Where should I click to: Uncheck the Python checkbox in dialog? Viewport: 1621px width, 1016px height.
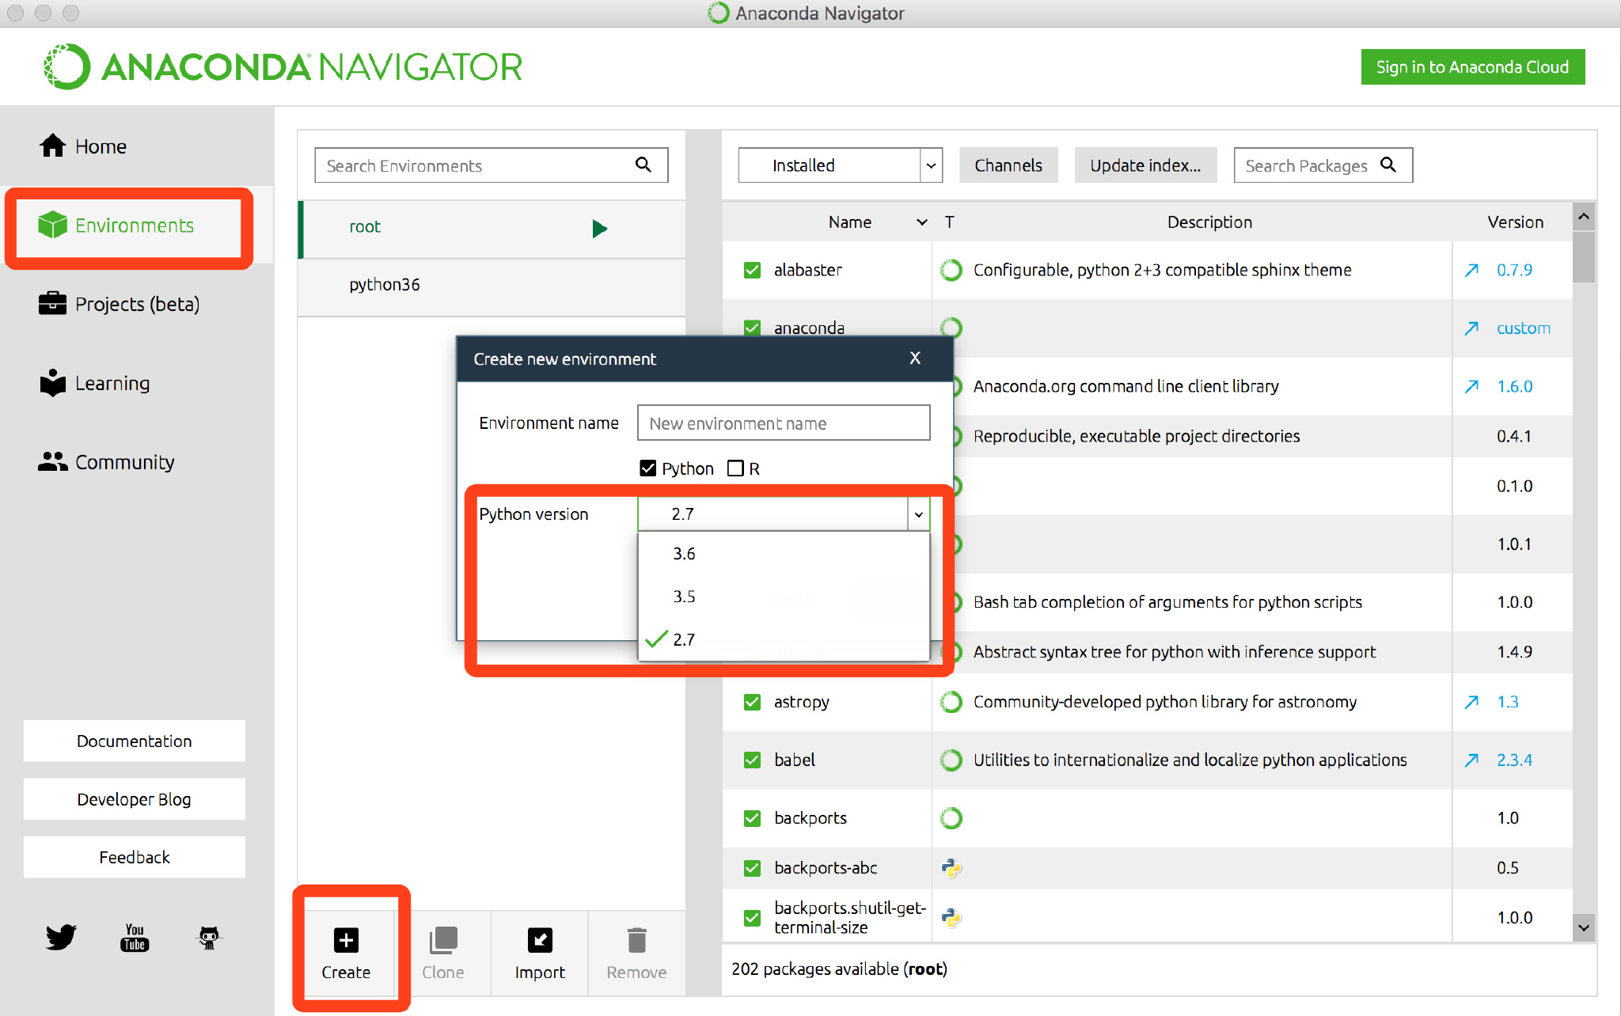[647, 468]
